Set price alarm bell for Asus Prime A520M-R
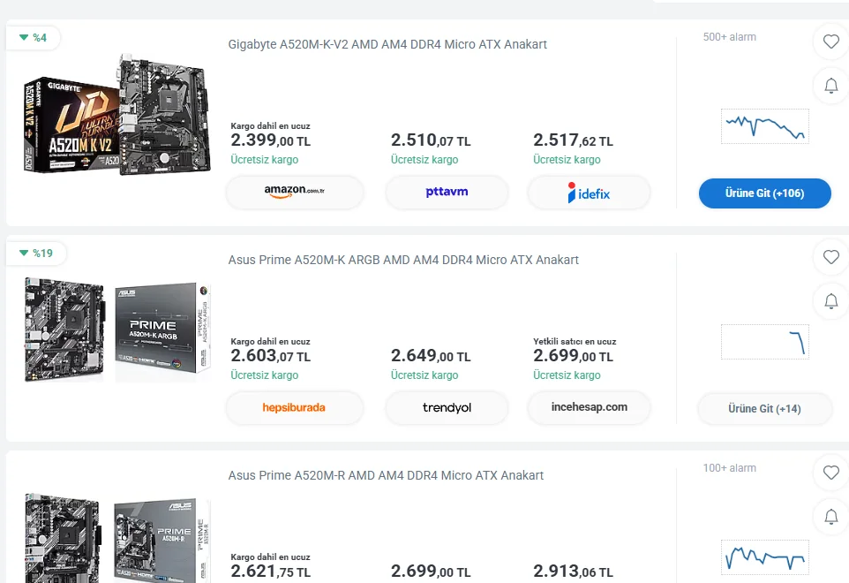The height and width of the screenshot is (583, 849). click(830, 517)
